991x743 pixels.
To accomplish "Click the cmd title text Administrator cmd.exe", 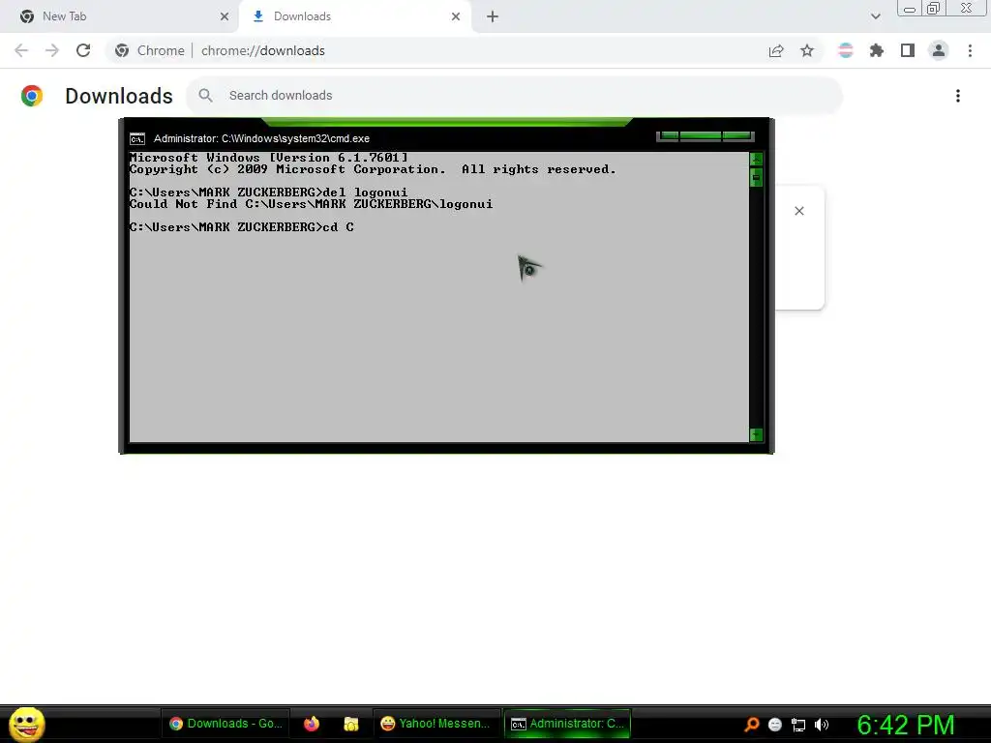I will (261, 138).
